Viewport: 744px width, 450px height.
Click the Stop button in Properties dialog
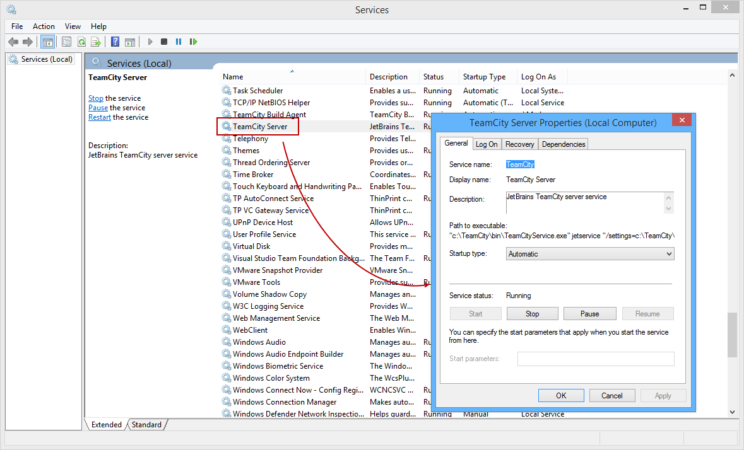click(533, 314)
